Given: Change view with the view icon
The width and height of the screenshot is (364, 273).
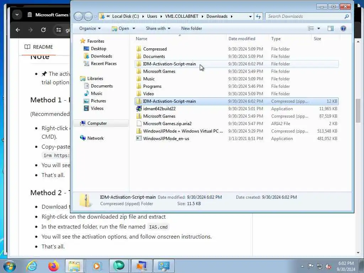Looking at the screenshot, I should 311,28.
